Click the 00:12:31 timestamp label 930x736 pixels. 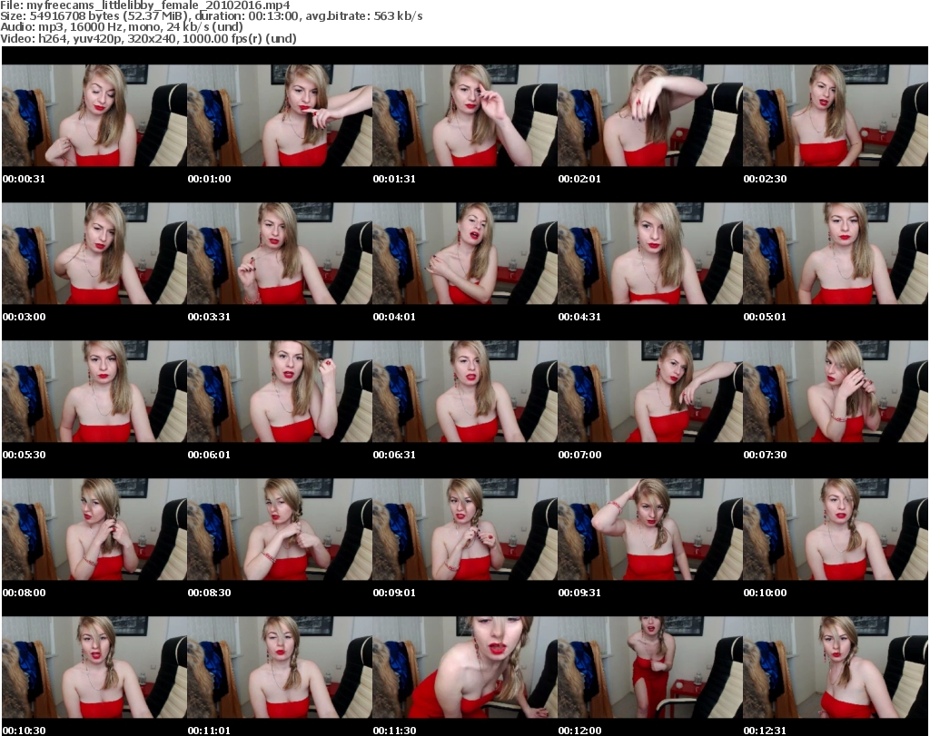click(765, 731)
